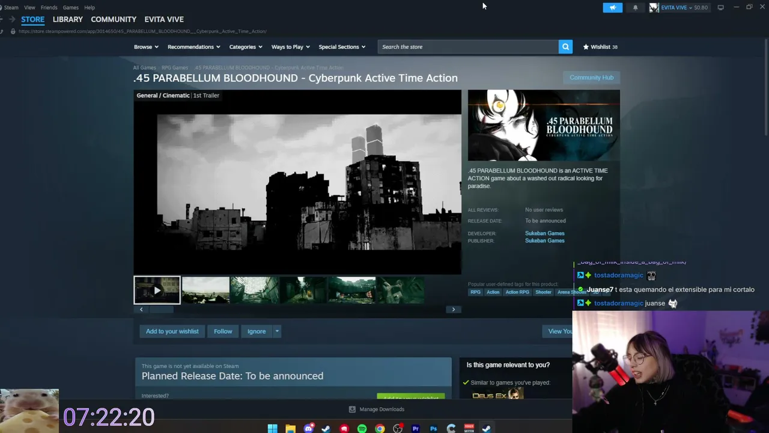The height and width of the screenshot is (433, 769).
Task: Click the Steam taskbar icon beside Discord
Action: [326, 428]
